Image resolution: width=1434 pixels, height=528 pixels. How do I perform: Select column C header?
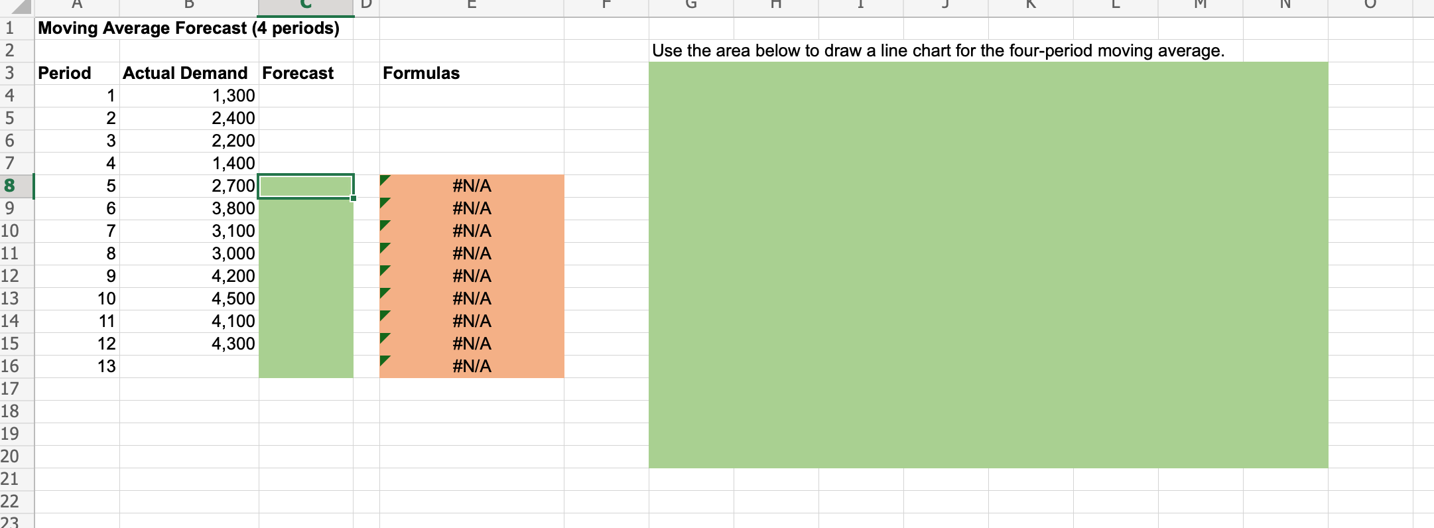(306, 5)
